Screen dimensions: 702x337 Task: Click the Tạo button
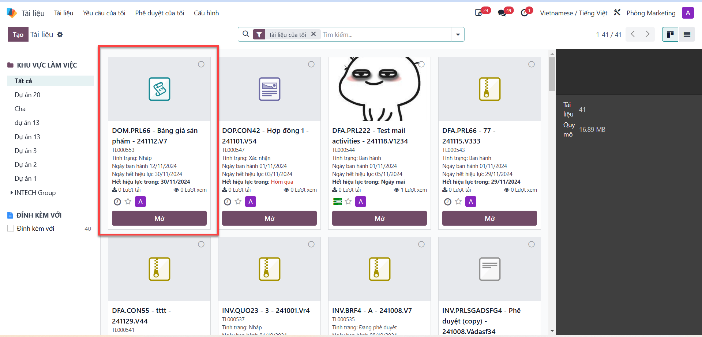18,34
